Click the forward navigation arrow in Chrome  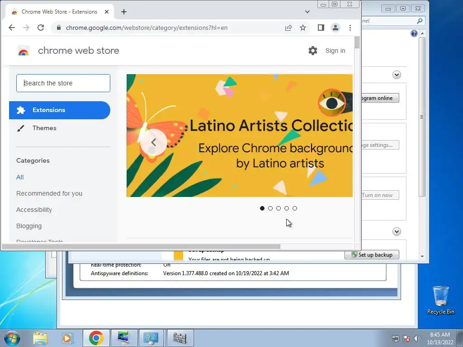pyautogui.click(x=26, y=28)
